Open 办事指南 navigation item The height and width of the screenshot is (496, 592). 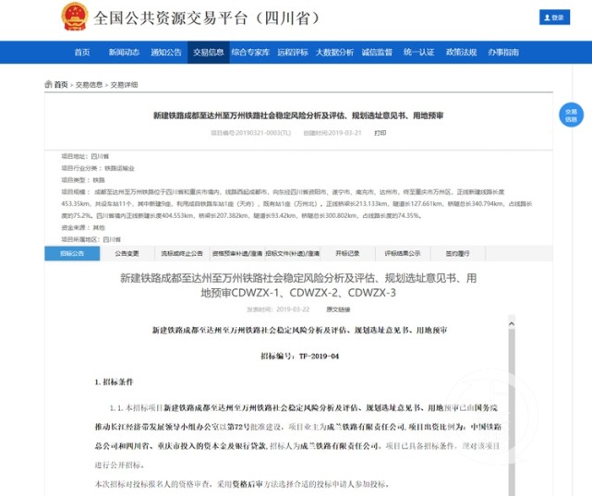[503, 52]
